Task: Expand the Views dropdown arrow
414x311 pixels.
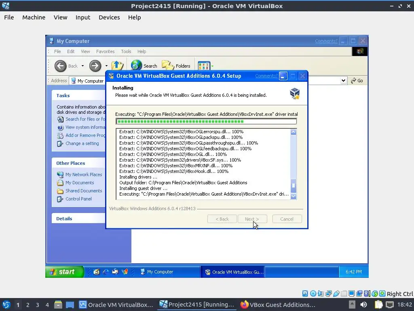Action: pos(212,66)
